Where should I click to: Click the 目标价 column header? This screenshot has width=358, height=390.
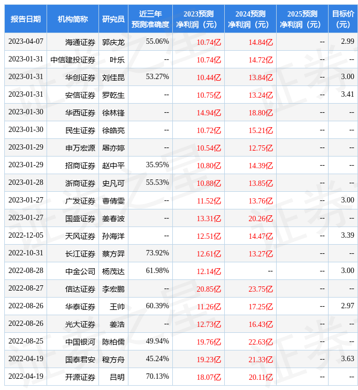coord(343,19)
